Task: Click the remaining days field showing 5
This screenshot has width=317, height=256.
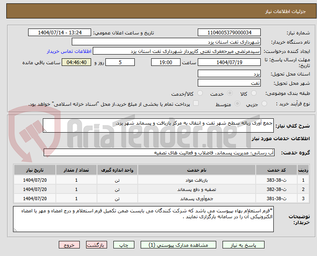Action: pos(120,62)
